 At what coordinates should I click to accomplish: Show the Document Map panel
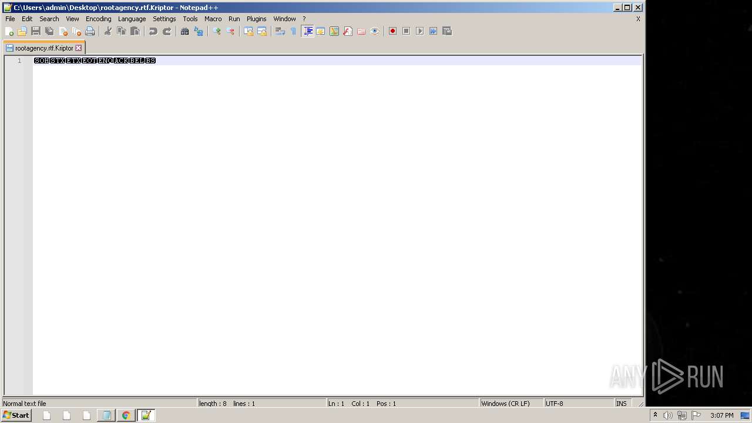[334, 31]
